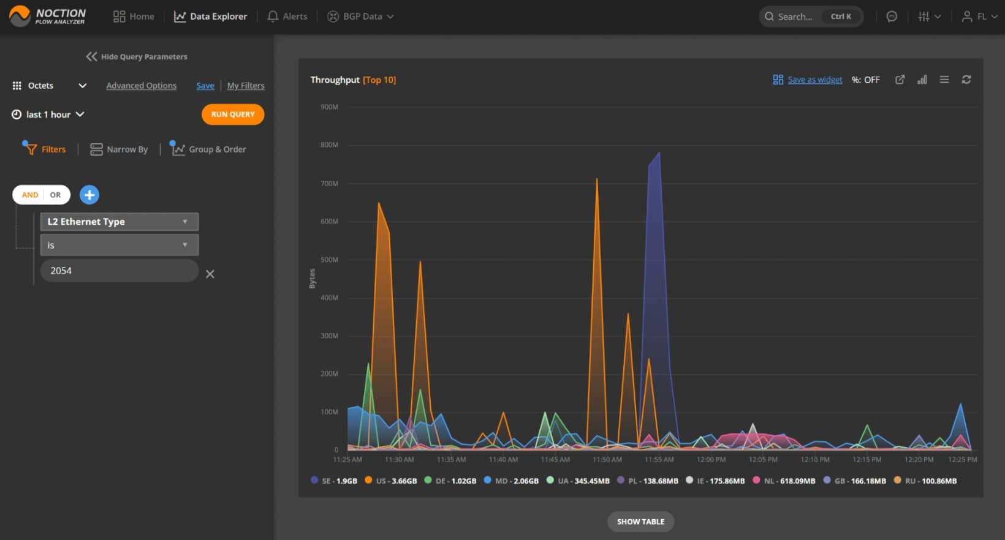The image size is (1005, 540).
Task: Click the search magnifier icon
Action: tap(769, 17)
